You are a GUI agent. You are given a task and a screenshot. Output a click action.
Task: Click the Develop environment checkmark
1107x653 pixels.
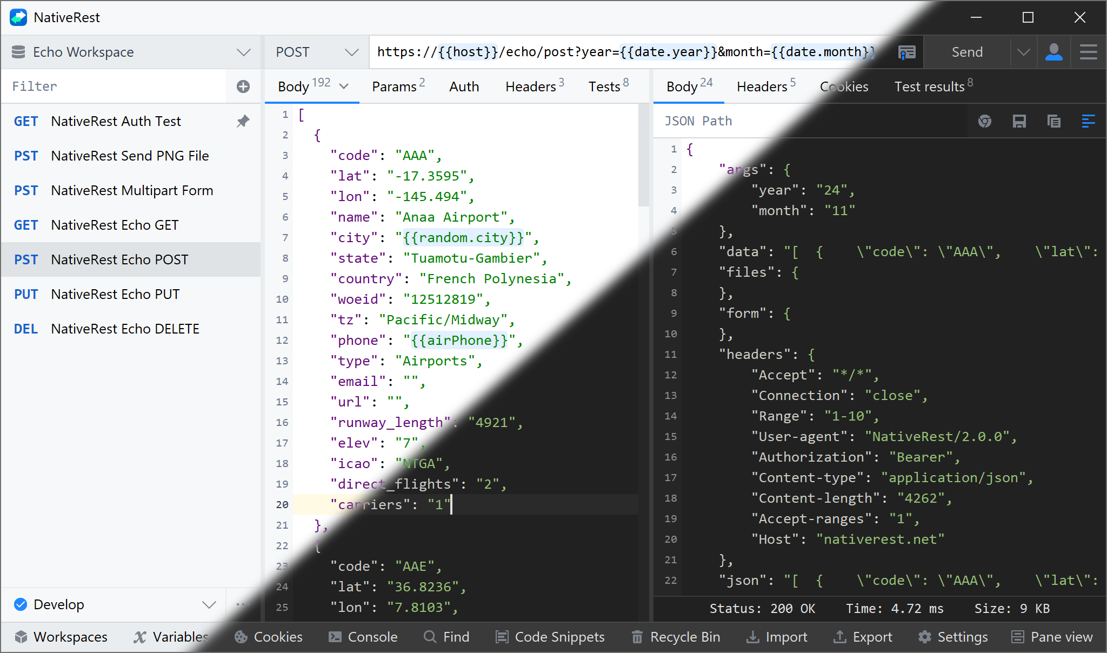click(x=21, y=604)
